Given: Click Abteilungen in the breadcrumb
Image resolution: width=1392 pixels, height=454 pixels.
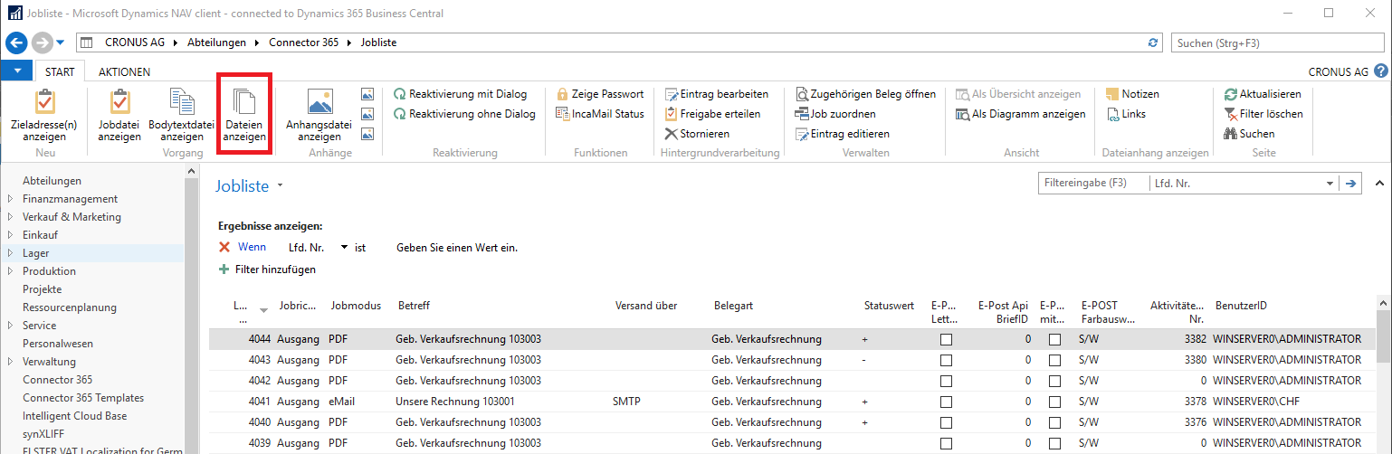Looking at the screenshot, I should (x=216, y=43).
